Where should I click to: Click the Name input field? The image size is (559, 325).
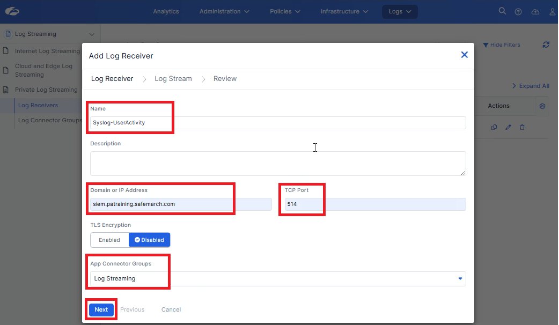(x=278, y=123)
